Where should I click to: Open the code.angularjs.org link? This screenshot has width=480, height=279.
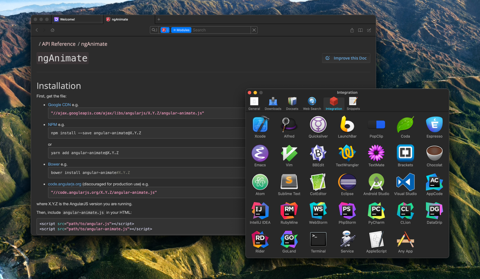(x=65, y=184)
